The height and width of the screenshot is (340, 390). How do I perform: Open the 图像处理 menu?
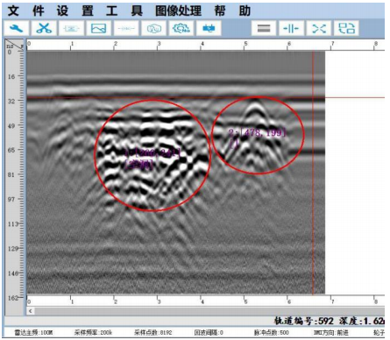tap(178, 11)
